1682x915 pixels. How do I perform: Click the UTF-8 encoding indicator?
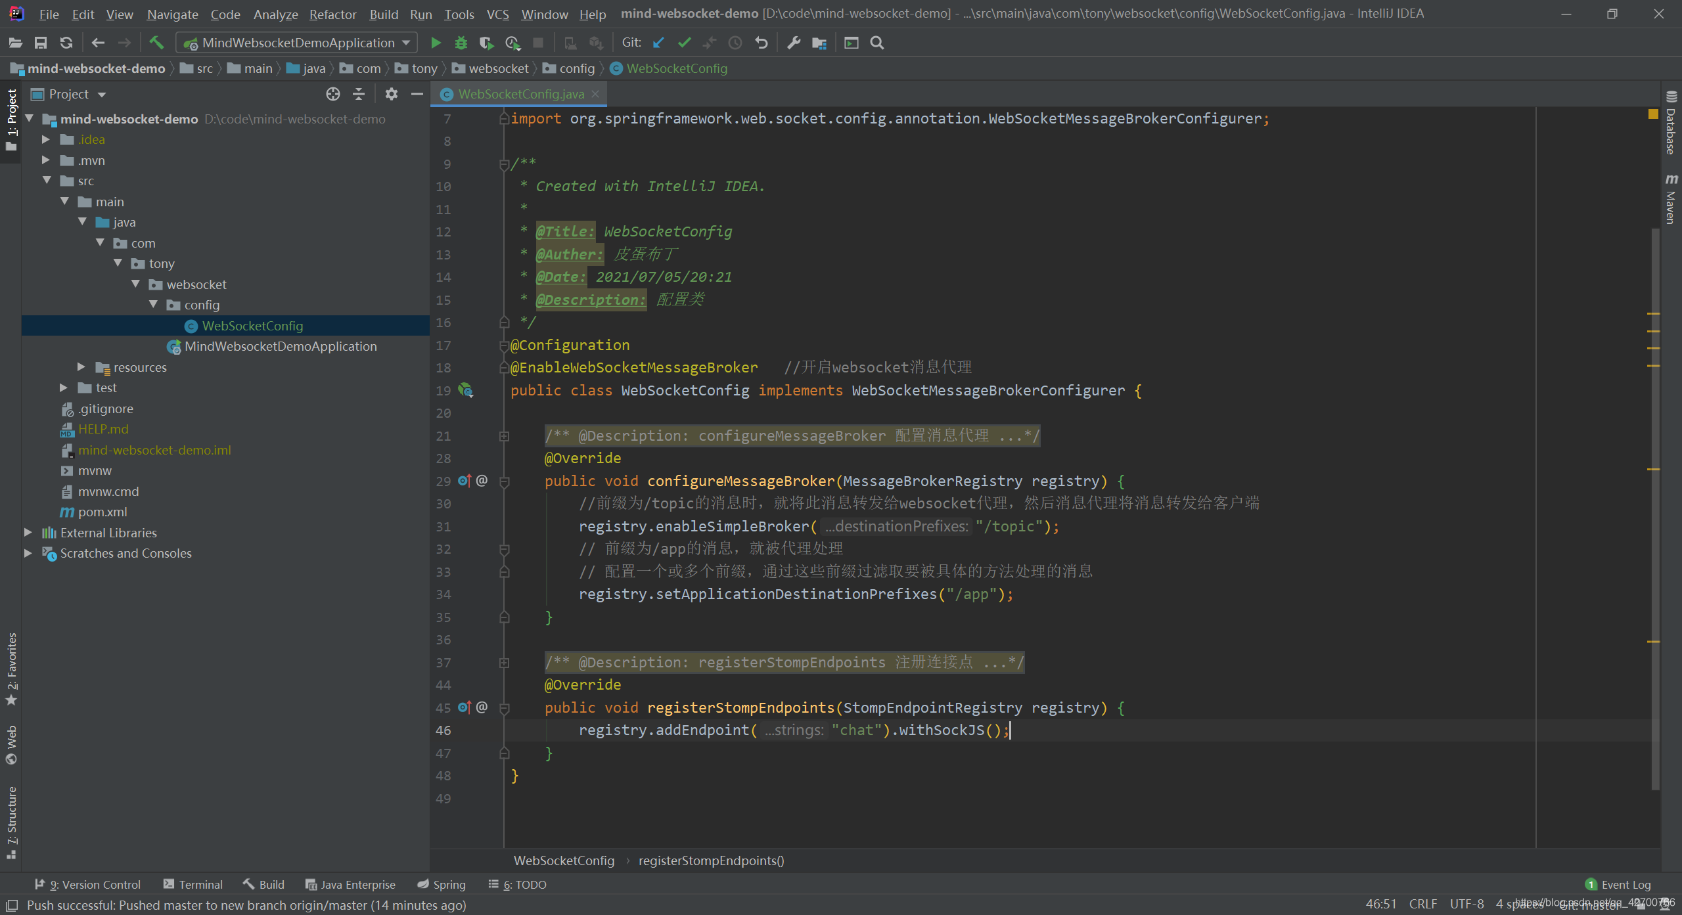(1466, 904)
